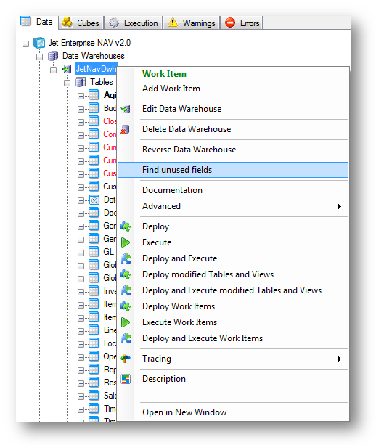The height and width of the screenshot is (445, 376).
Task: Click the Date table clock icon
Action: click(x=94, y=200)
